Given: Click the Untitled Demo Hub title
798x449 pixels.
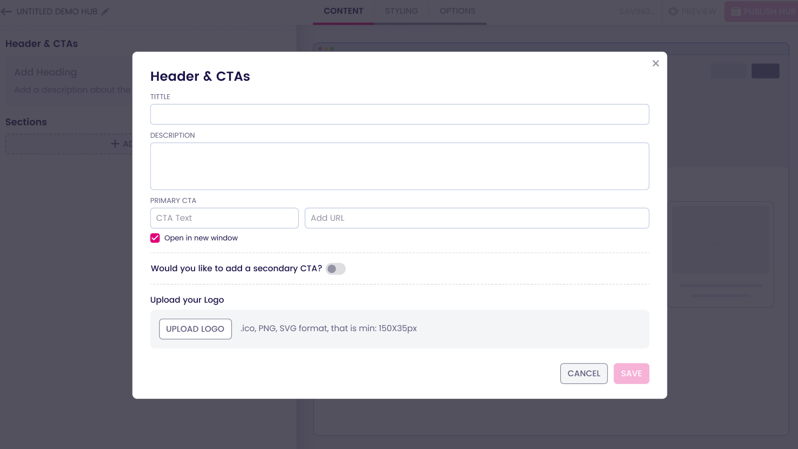Looking at the screenshot, I should click(x=57, y=11).
